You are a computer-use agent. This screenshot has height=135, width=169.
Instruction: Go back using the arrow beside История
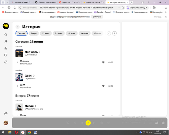(18, 27)
